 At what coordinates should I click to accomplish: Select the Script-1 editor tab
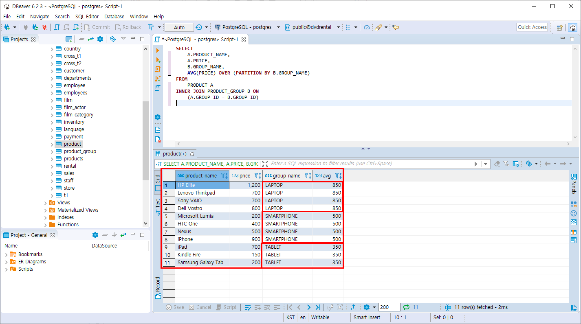[201, 39]
